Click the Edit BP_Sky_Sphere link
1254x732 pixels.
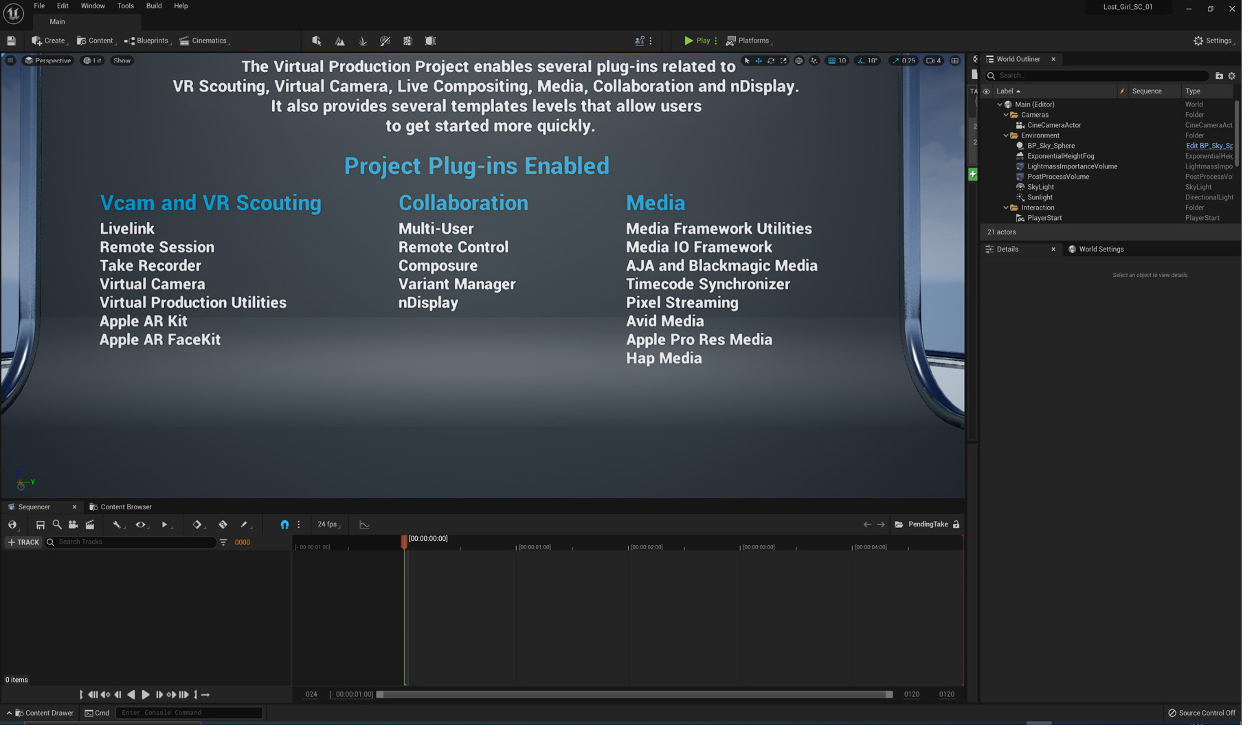tap(1209, 146)
